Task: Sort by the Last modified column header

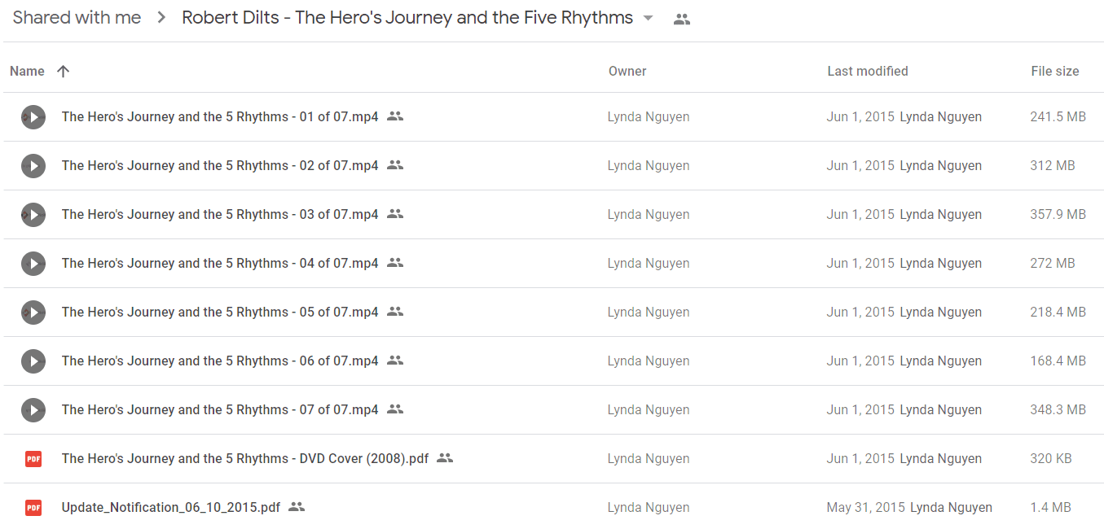Action: pyautogui.click(x=868, y=72)
